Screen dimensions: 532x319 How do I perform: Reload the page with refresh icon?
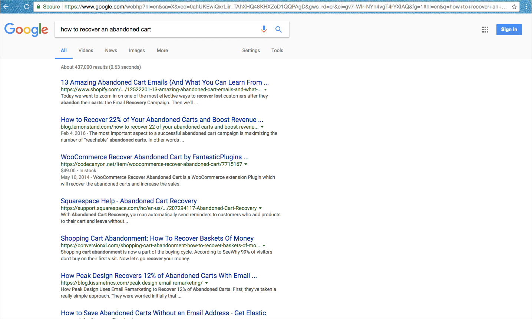26,7
